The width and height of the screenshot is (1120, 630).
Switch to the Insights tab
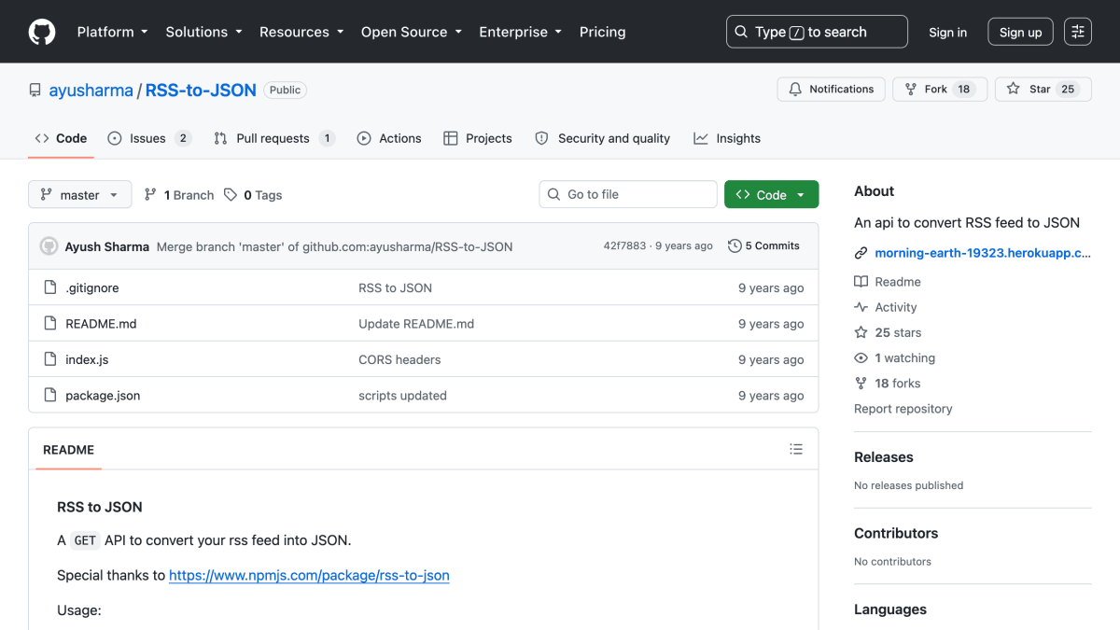point(727,138)
